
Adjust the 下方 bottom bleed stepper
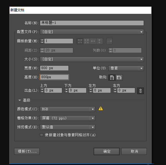66,90
